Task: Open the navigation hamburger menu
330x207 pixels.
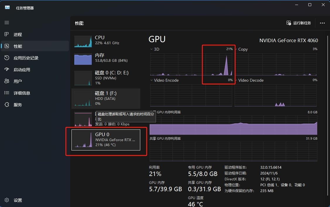Action: (6, 23)
